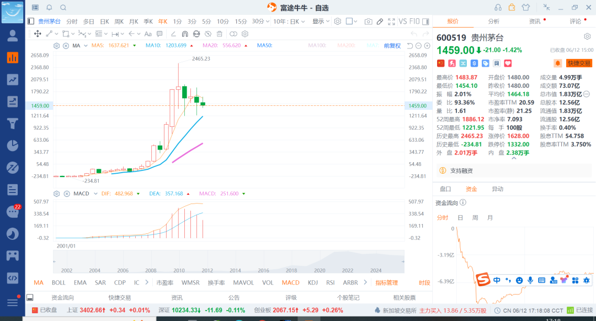The image size is (596, 321).
Task: Click 快捷交易 orange button
Action: 579,63
